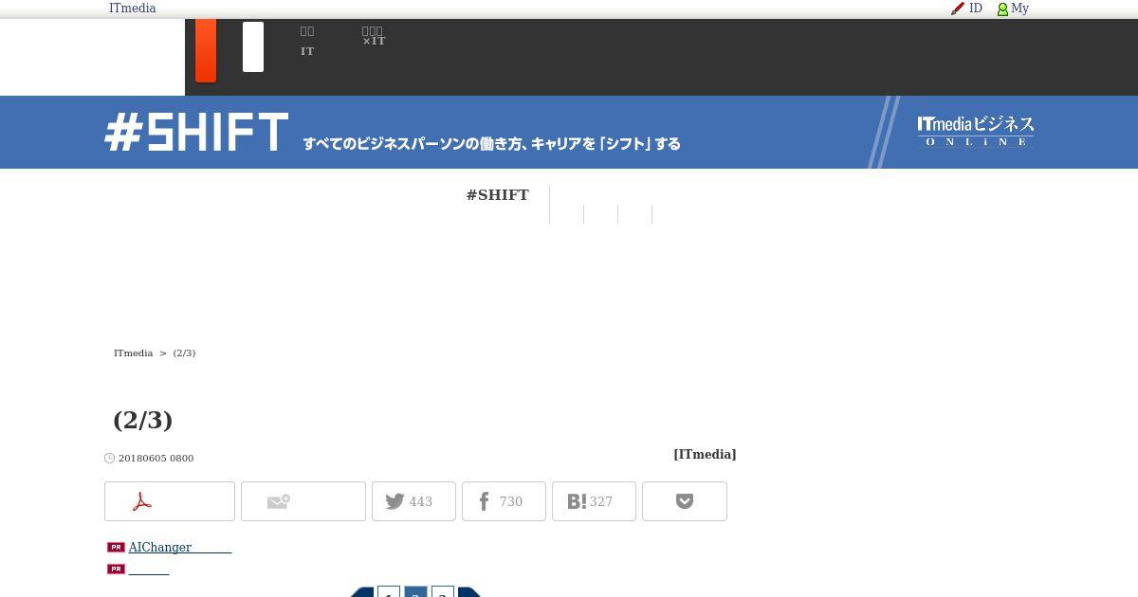Click the white tab in dark navigation
Screen dimensions: 1138x597
click(253, 47)
